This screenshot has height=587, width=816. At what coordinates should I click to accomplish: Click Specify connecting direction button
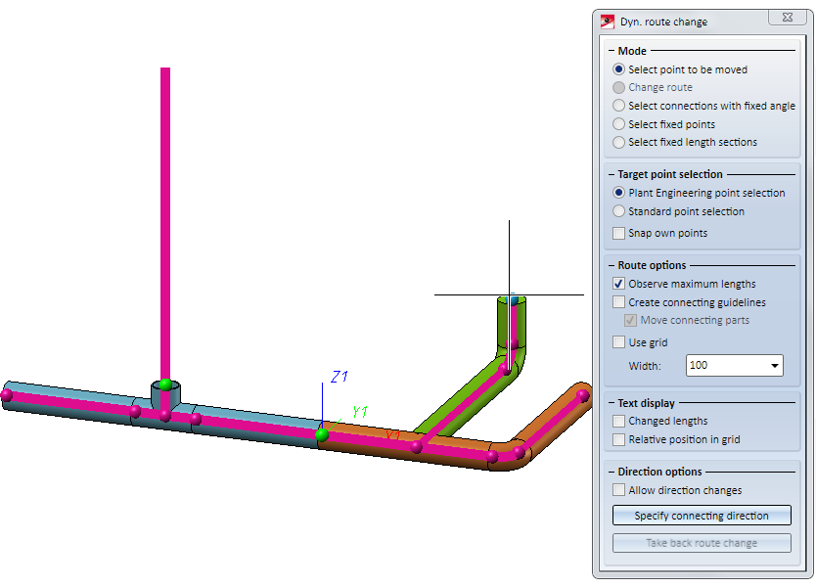click(702, 516)
